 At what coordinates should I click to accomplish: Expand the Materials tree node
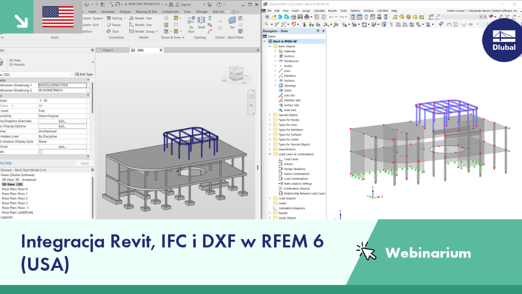point(276,51)
